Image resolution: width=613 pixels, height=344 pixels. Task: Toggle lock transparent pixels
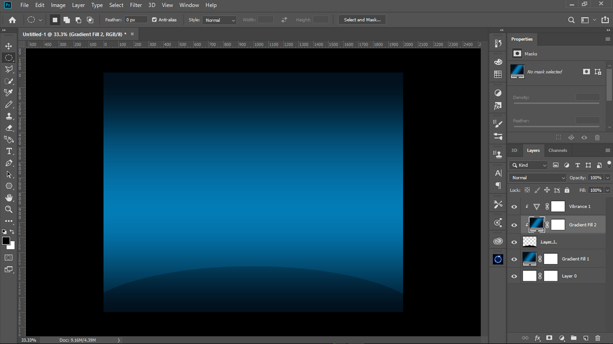point(527,190)
